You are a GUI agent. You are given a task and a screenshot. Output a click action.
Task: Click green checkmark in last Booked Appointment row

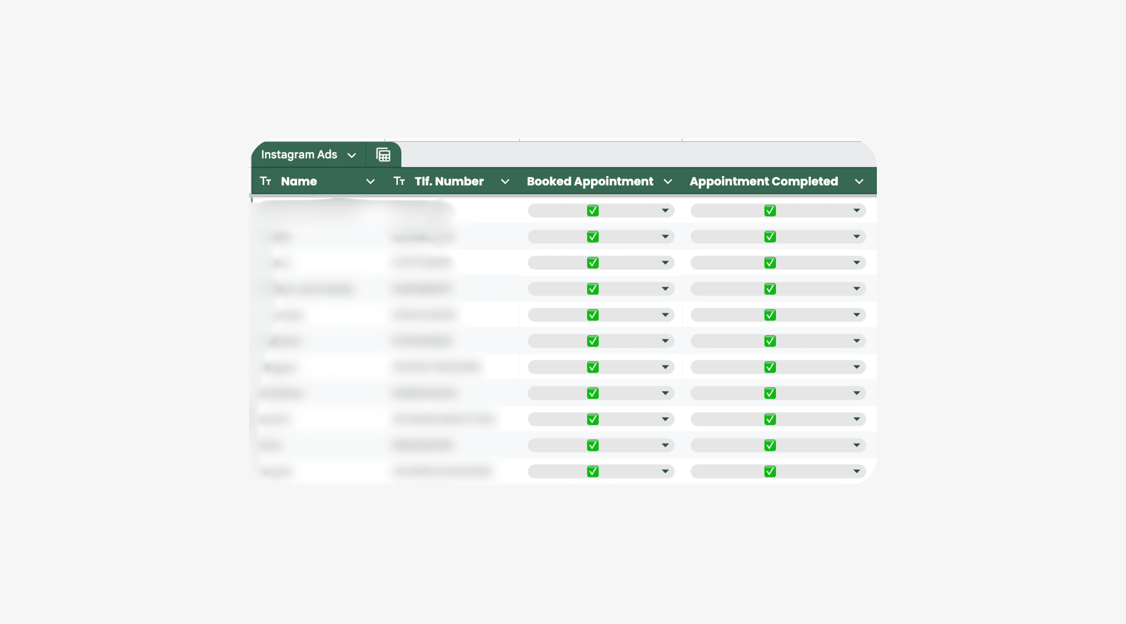(x=593, y=471)
